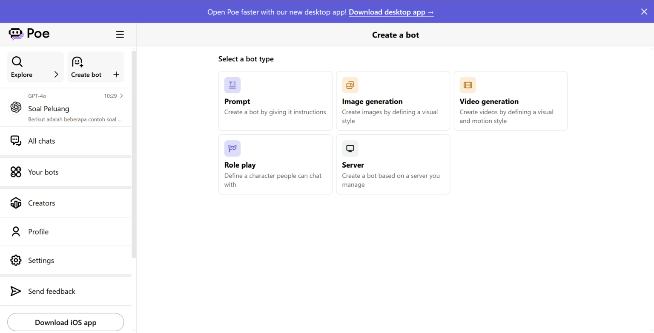Click the Create bot face icon
This screenshot has height=333, width=654.
77,62
